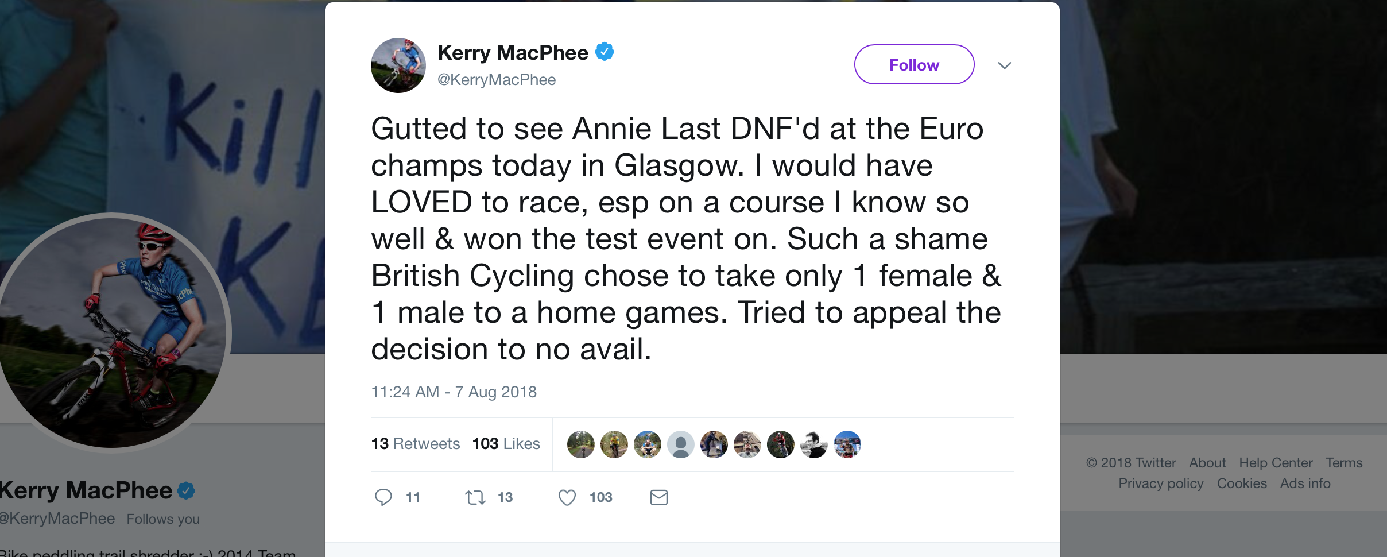Open the About footer link

click(x=1207, y=463)
